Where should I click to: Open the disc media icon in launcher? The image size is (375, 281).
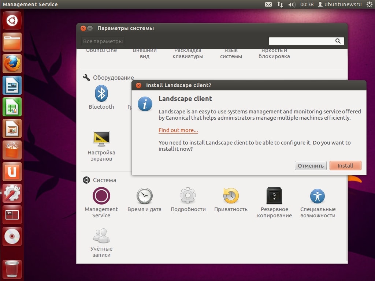coord(12,236)
